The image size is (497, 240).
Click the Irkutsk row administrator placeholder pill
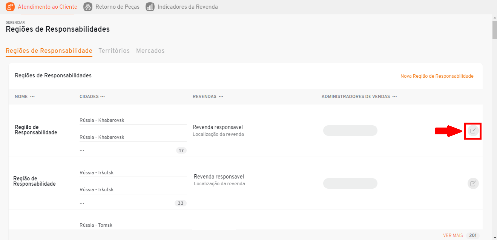[350, 183]
